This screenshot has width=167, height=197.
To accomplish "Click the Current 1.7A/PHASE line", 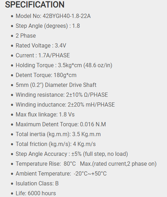I will coord(43,56).
